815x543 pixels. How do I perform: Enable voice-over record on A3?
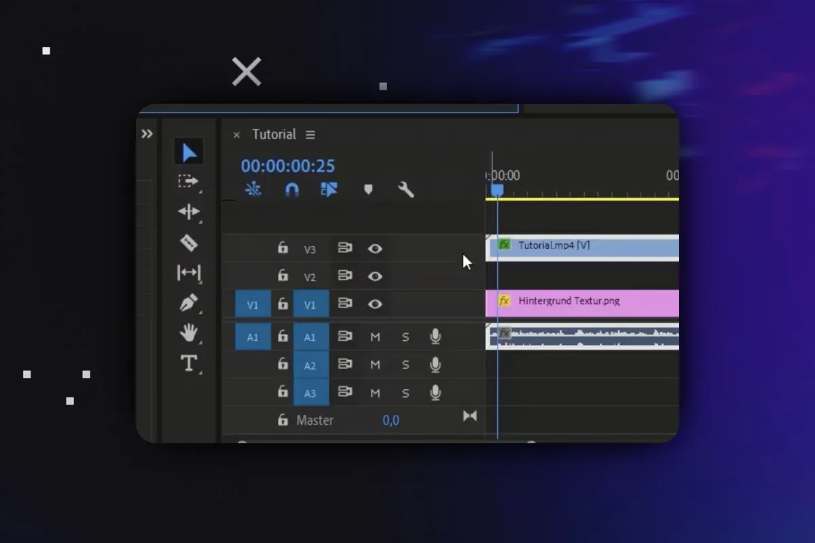pos(435,392)
